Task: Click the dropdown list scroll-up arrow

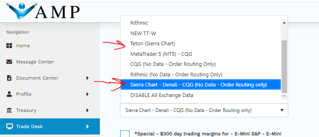Action: click(284, 23)
